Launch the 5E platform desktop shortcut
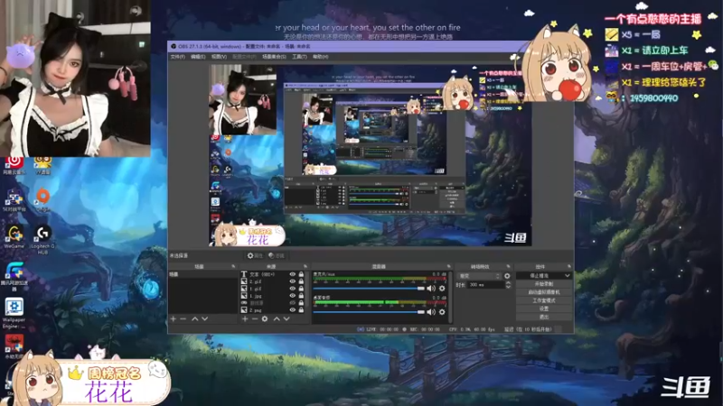723x406 pixels. click(x=14, y=200)
